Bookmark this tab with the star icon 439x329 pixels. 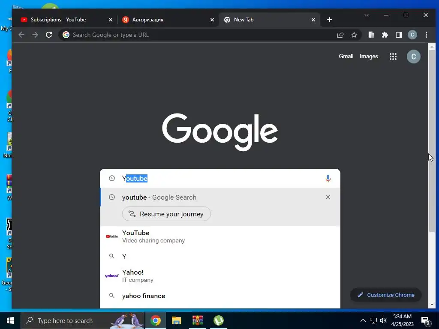354,35
